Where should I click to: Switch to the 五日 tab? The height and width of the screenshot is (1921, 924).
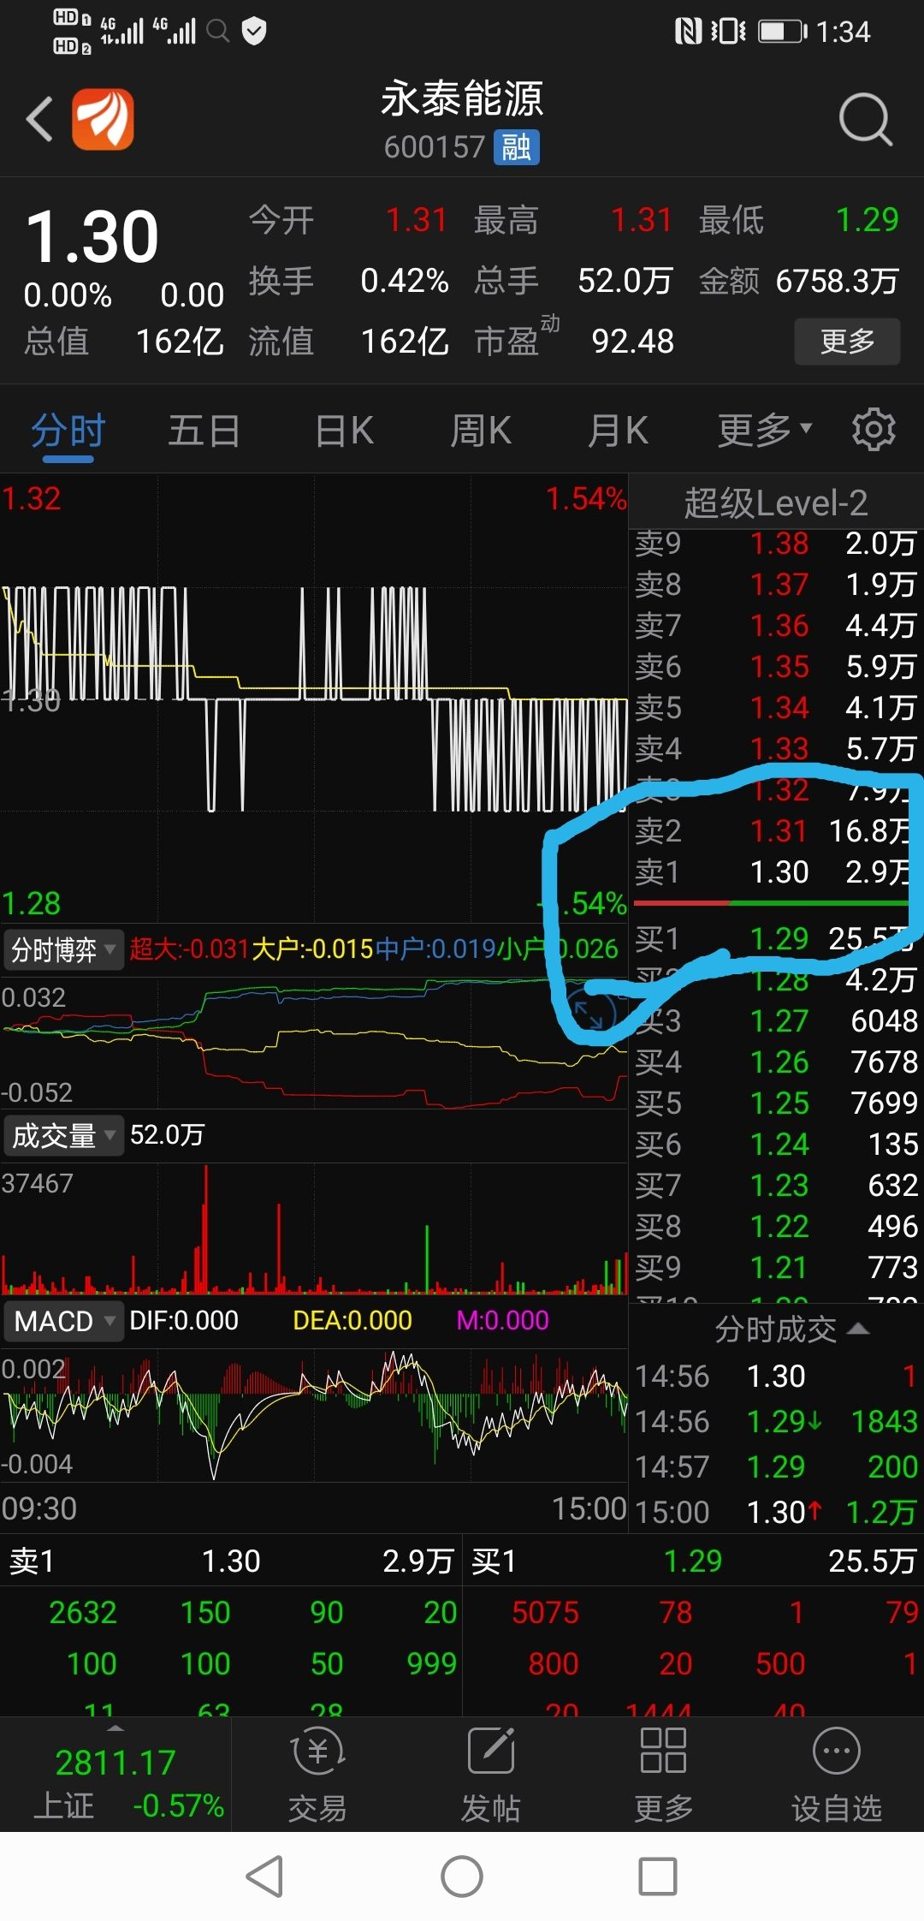click(x=204, y=430)
